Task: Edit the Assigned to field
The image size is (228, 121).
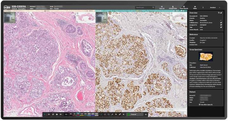Action: 221,25
